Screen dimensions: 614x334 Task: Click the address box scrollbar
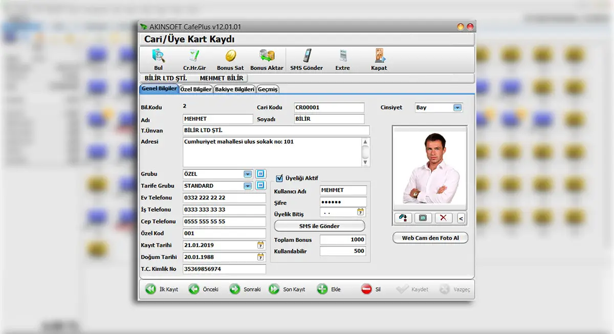pos(365,152)
